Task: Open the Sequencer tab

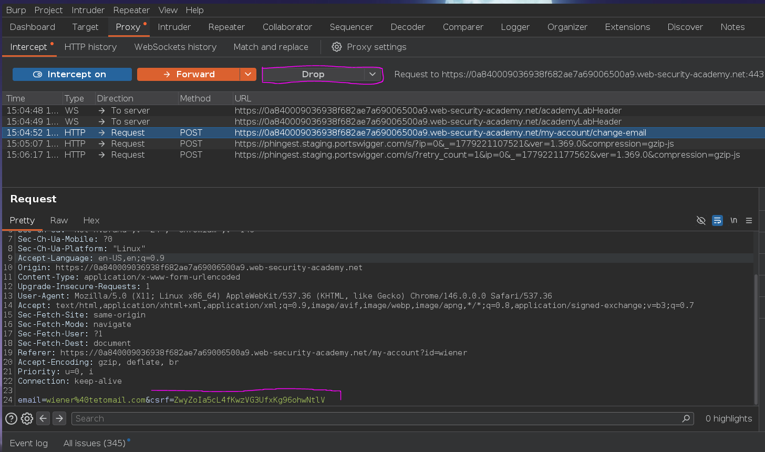Action: tap(352, 27)
